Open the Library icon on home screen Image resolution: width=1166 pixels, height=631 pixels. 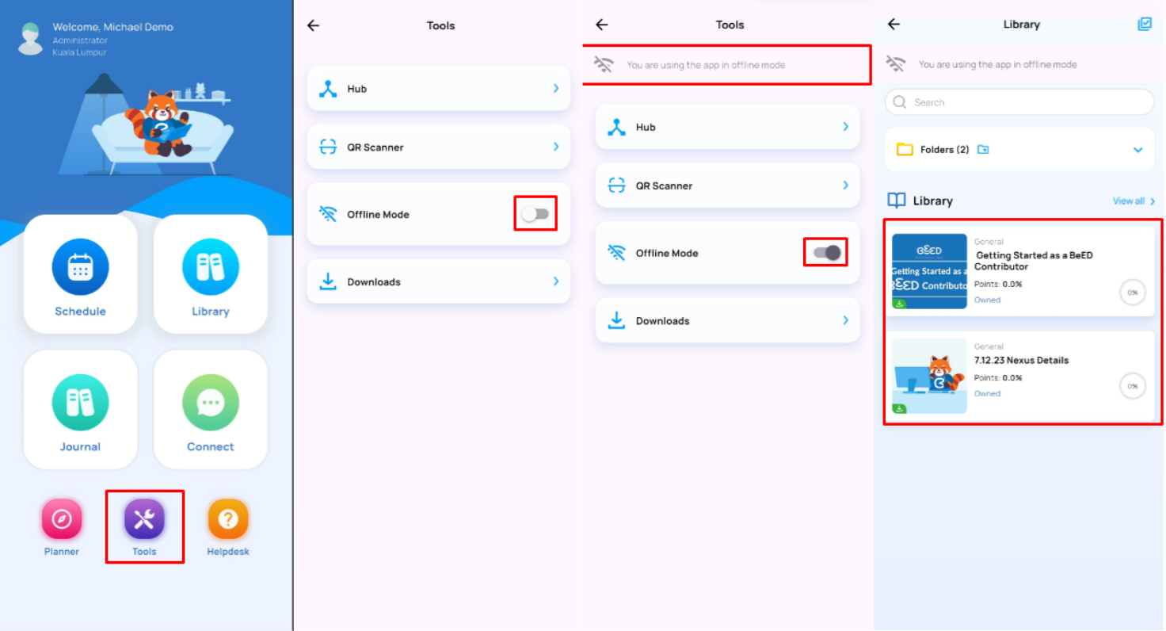(210, 267)
